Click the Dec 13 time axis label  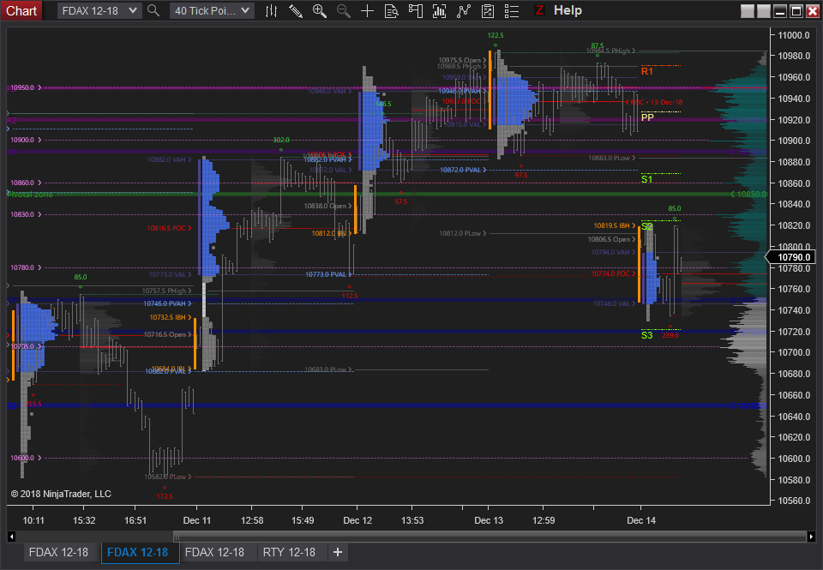coord(489,520)
